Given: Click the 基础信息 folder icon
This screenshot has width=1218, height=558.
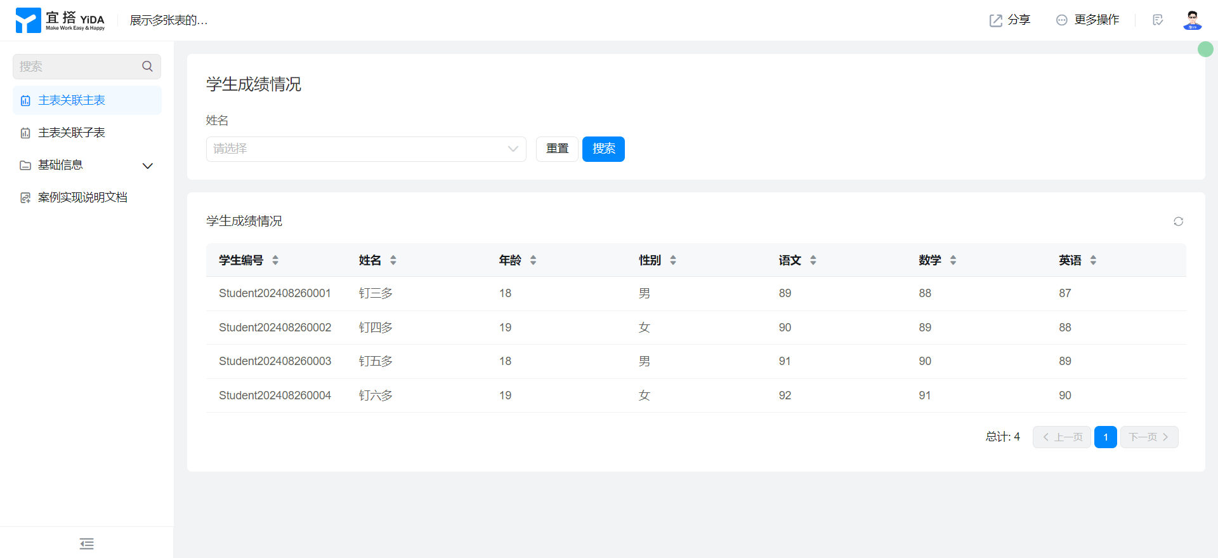Looking at the screenshot, I should click(x=25, y=166).
